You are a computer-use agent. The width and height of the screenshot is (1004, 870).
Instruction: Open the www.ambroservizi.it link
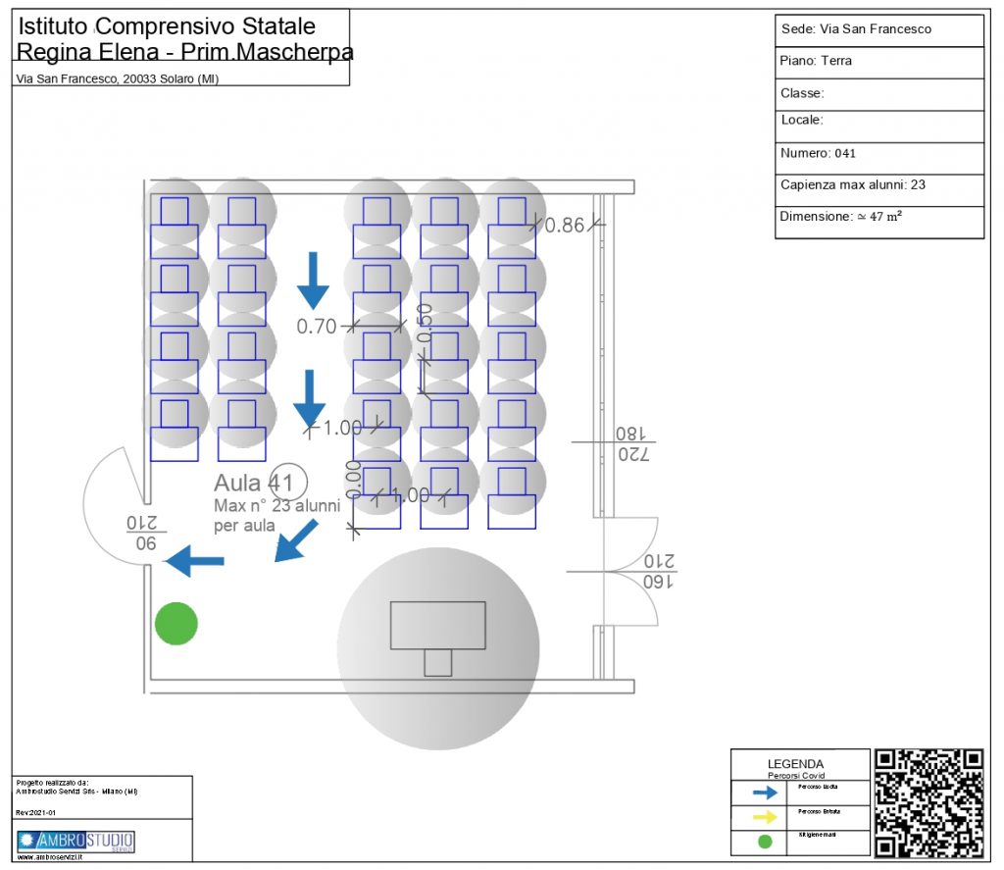click(x=50, y=857)
